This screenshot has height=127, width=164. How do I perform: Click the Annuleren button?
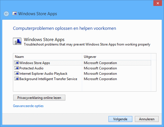coord(147,119)
